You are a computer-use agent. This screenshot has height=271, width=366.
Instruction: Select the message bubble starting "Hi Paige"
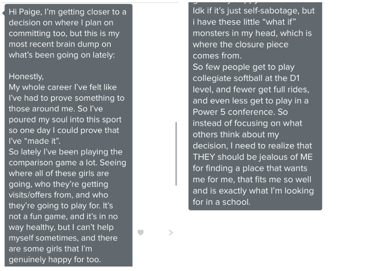pos(68,135)
